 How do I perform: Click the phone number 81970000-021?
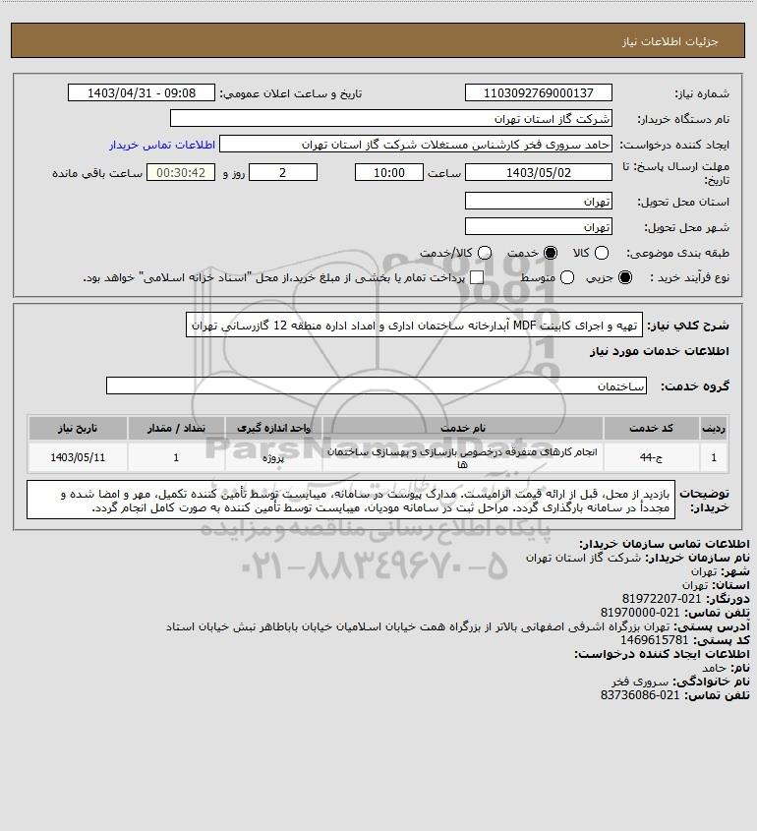click(x=640, y=613)
